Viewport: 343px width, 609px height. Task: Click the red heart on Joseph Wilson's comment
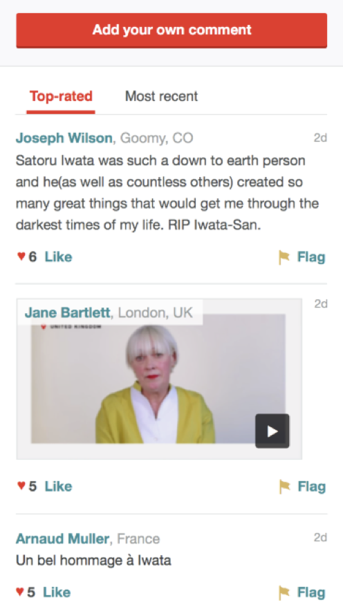(x=21, y=256)
